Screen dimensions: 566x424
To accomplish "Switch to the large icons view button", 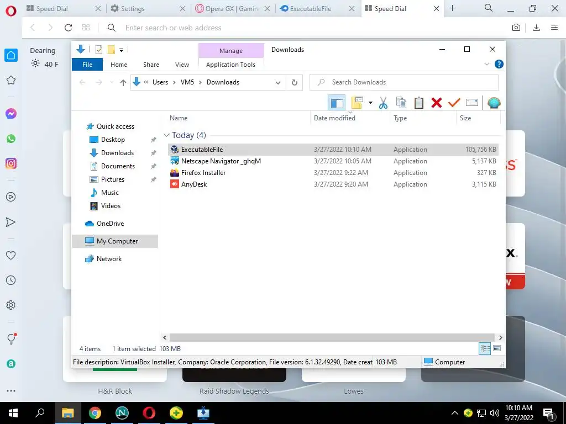I will [x=497, y=348].
